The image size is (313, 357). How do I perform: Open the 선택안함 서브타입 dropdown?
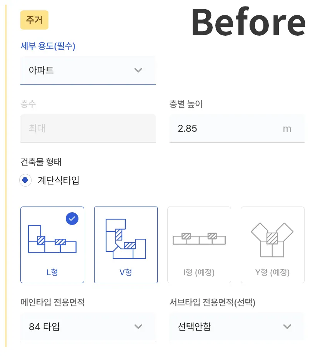point(237,327)
